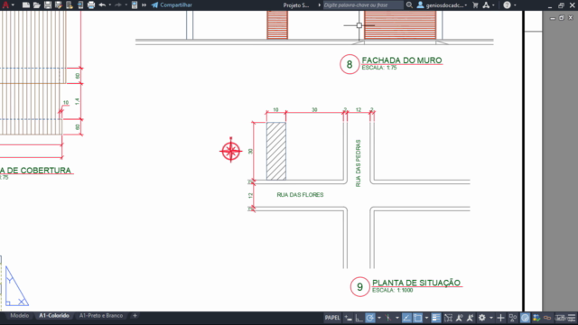Redo with the forward arrow icon

click(x=118, y=5)
